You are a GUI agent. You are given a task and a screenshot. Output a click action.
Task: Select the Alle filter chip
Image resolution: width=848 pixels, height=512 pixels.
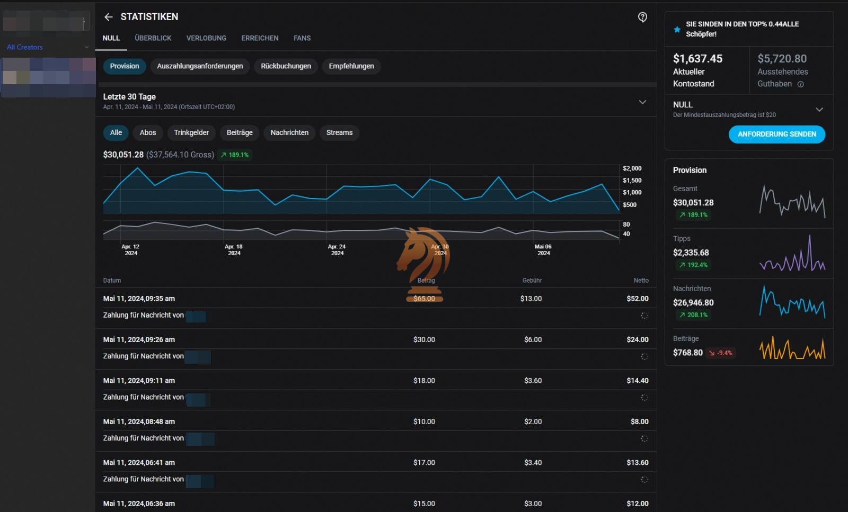[116, 133]
